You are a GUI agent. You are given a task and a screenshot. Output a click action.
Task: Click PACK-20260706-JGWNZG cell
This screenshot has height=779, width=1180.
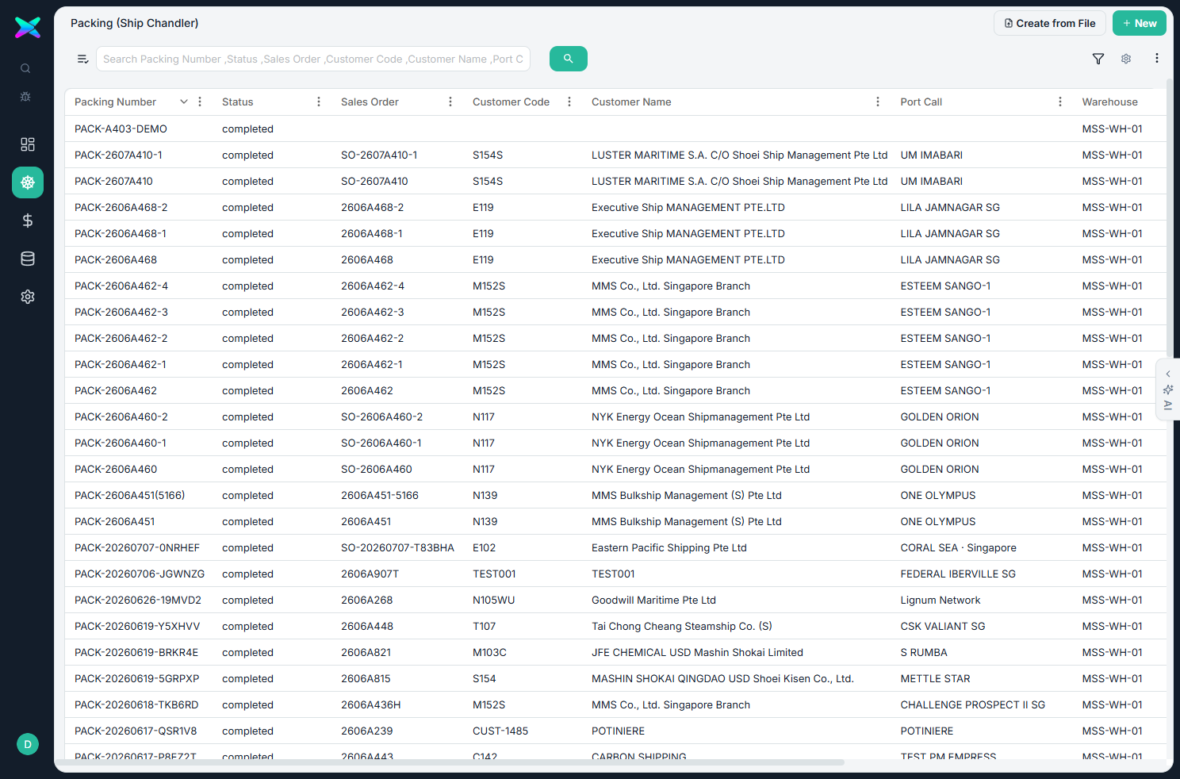[x=140, y=574]
